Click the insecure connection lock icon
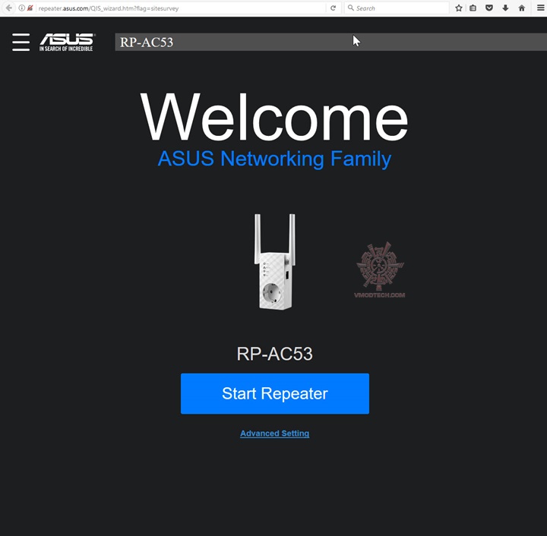547x536 pixels. click(30, 8)
